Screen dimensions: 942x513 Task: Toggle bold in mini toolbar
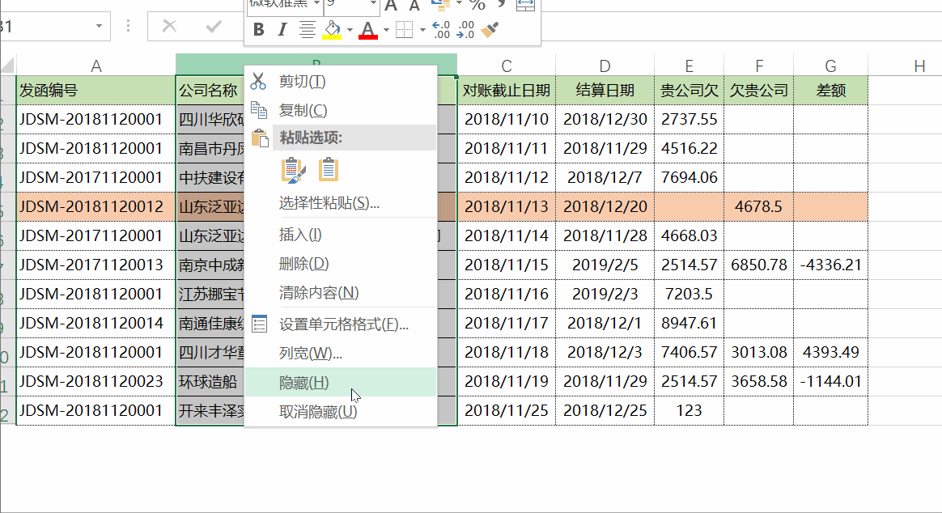[258, 29]
